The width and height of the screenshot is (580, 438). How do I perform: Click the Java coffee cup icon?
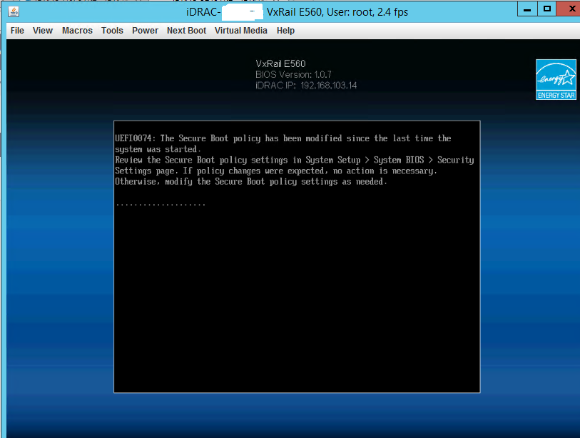point(13,11)
